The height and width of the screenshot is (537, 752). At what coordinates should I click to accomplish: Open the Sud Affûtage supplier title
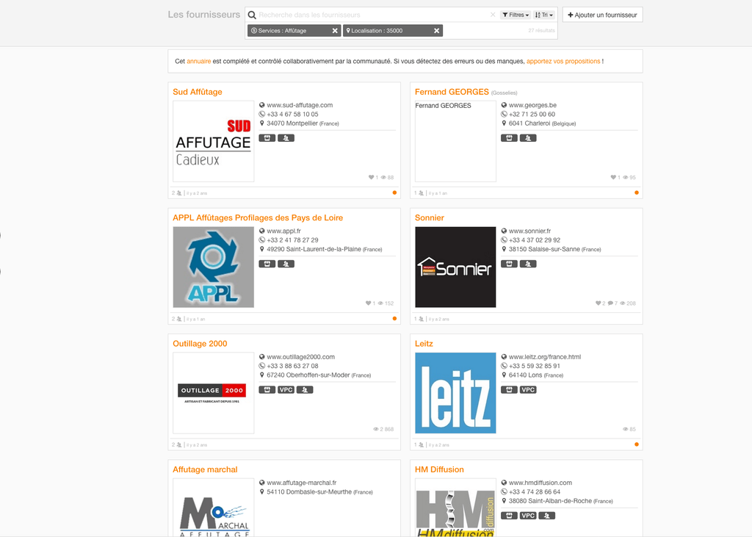coord(197,92)
